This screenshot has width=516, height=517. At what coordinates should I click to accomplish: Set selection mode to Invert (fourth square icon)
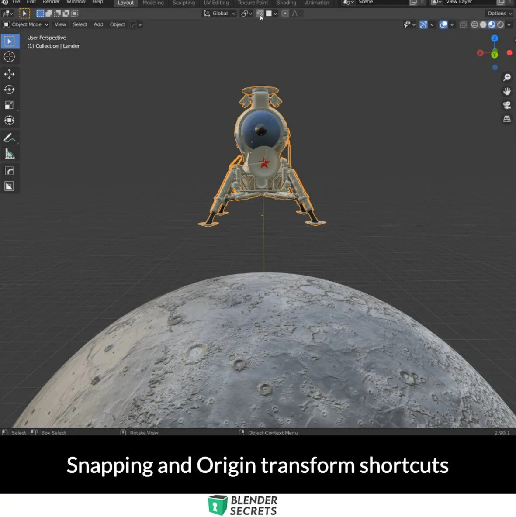click(x=66, y=14)
